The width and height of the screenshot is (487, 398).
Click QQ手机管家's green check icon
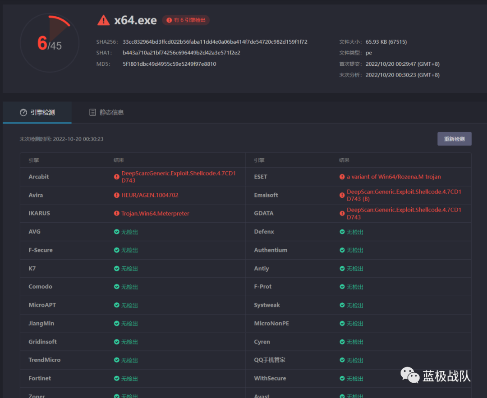pyautogui.click(x=342, y=360)
